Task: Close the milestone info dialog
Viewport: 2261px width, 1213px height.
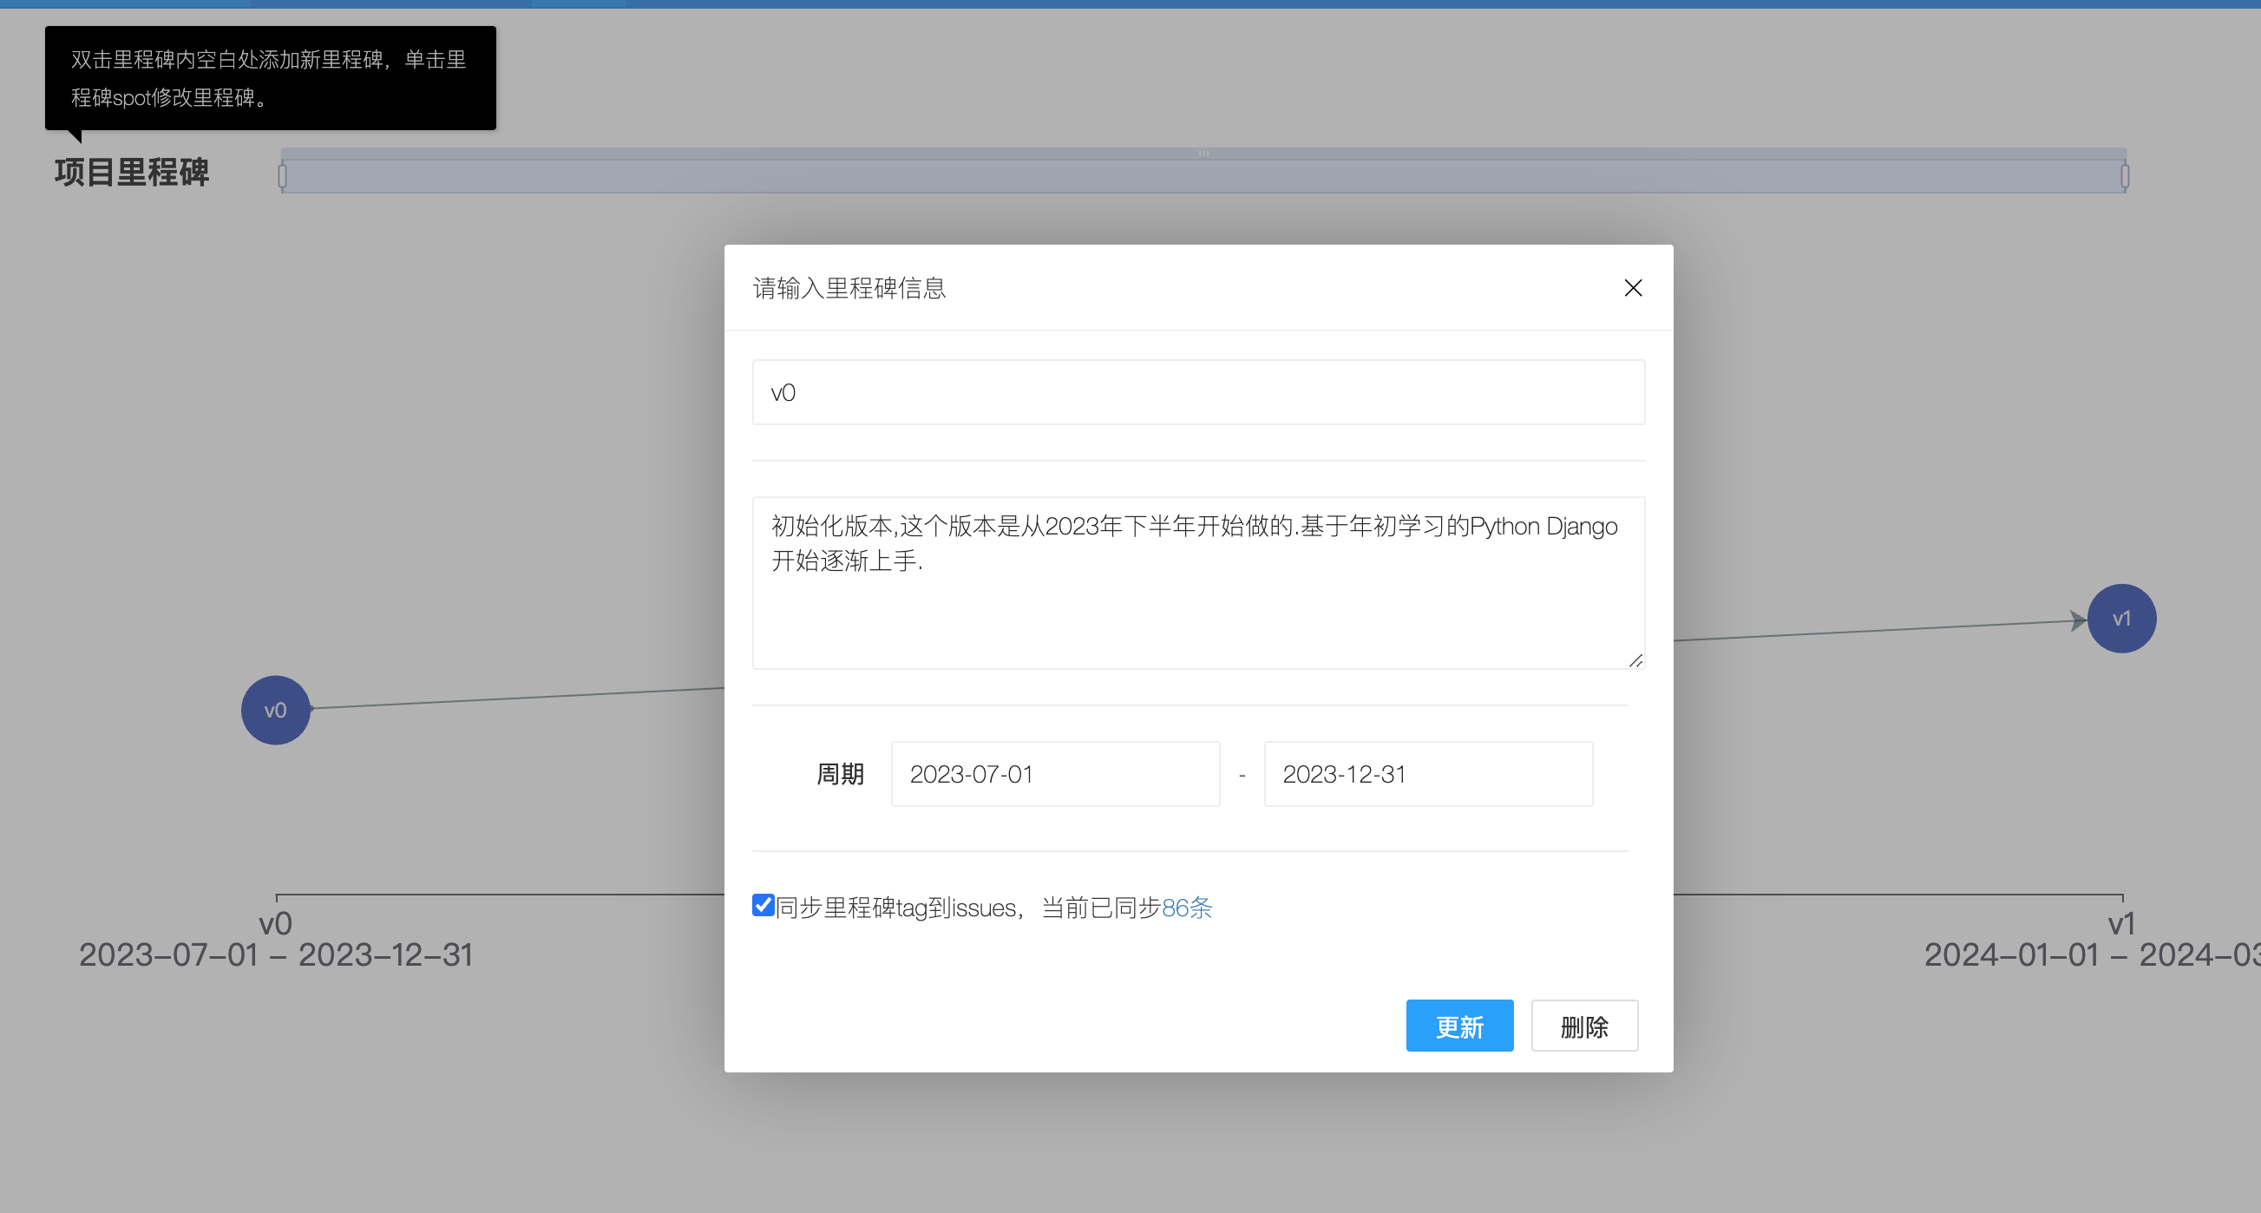Action: click(1633, 288)
